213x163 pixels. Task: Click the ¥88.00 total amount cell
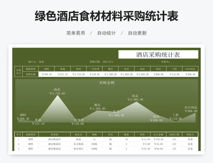[x=158, y=149]
